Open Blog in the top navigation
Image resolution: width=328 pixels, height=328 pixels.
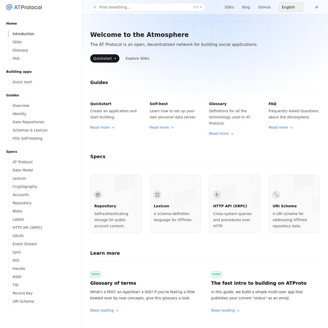246,7
